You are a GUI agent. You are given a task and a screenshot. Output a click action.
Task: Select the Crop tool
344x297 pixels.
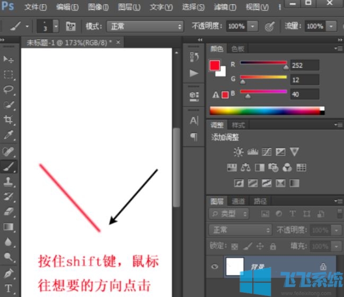(x=9, y=120)
